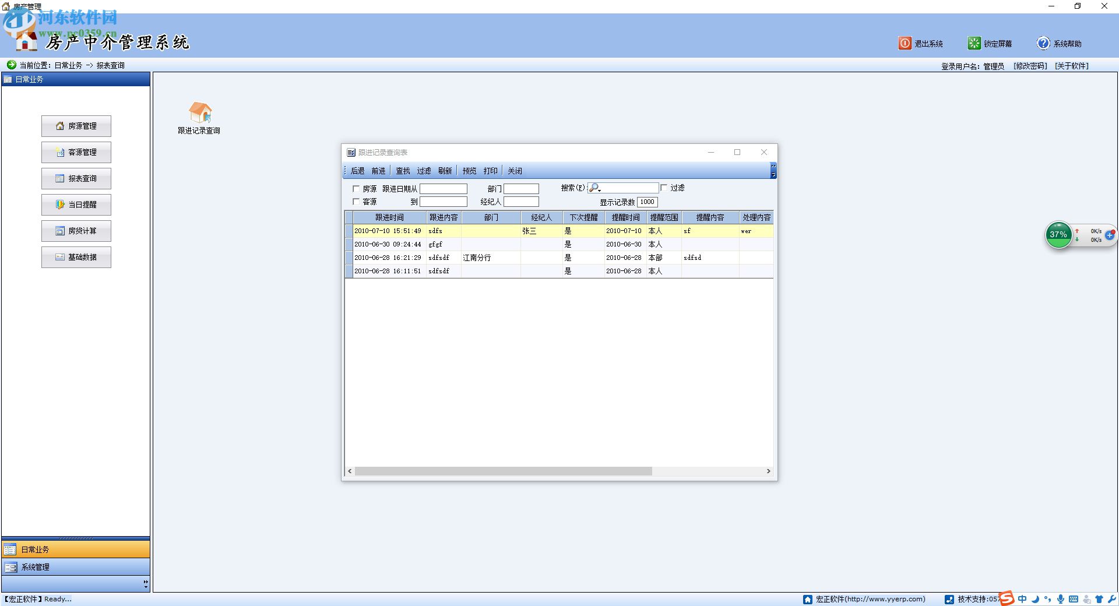Expand the sidebar navigation options chevron
1119x606 pixels.
(146, 583)
